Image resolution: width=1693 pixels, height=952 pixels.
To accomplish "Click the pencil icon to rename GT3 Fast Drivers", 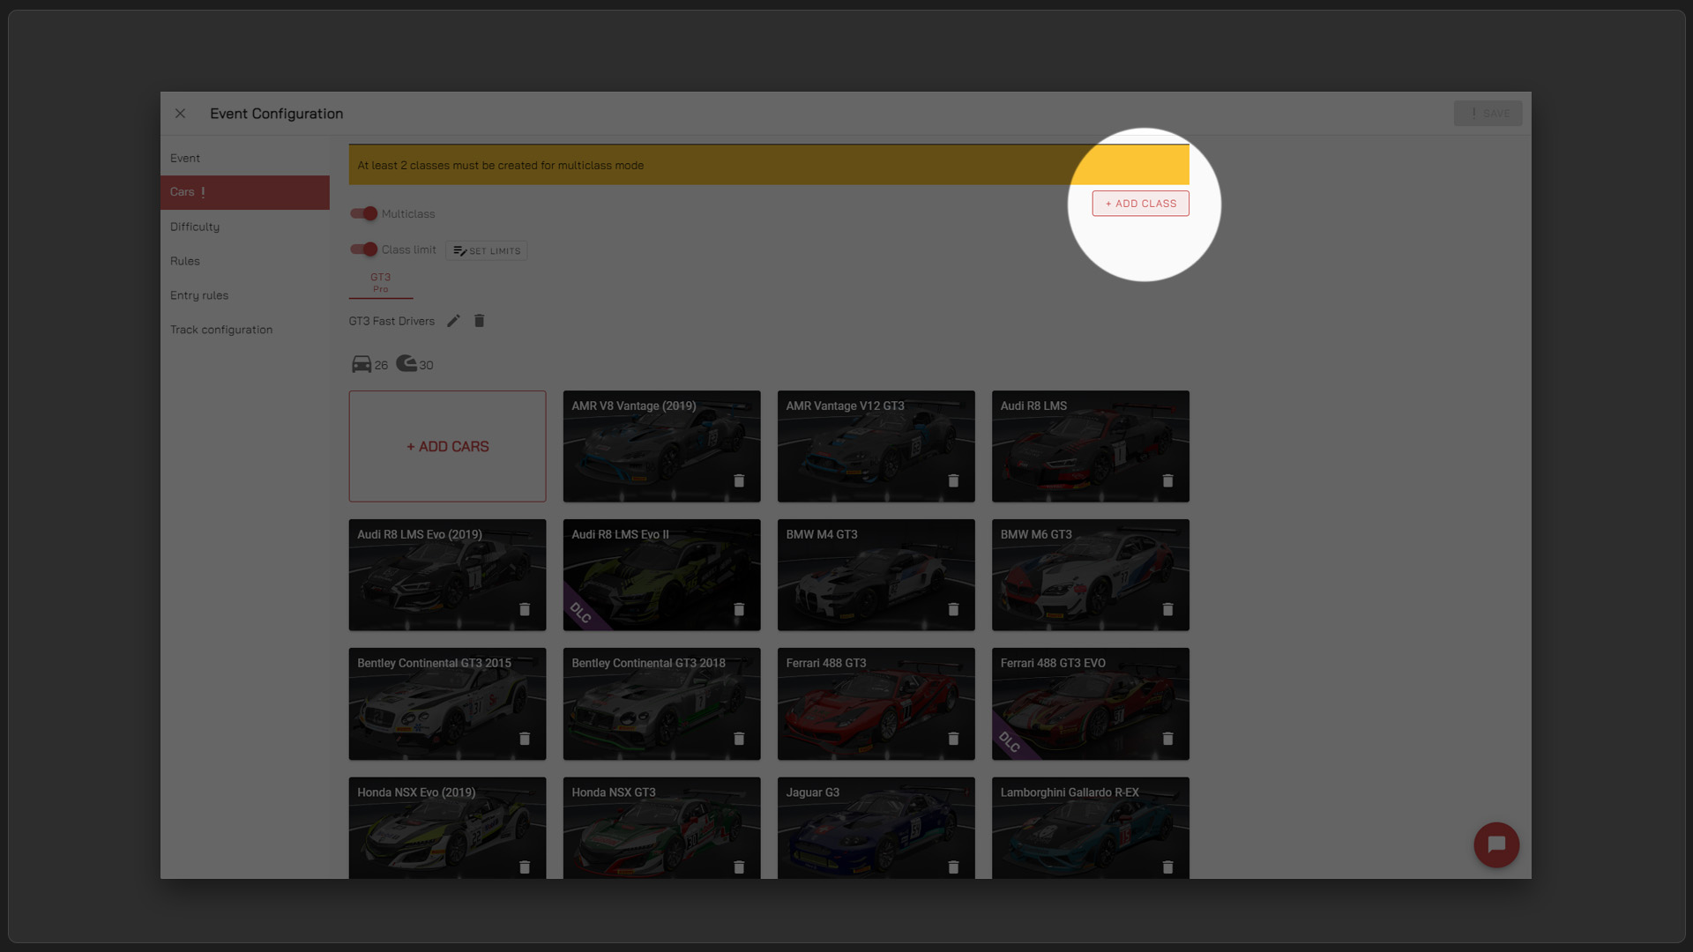I will 453,321.
